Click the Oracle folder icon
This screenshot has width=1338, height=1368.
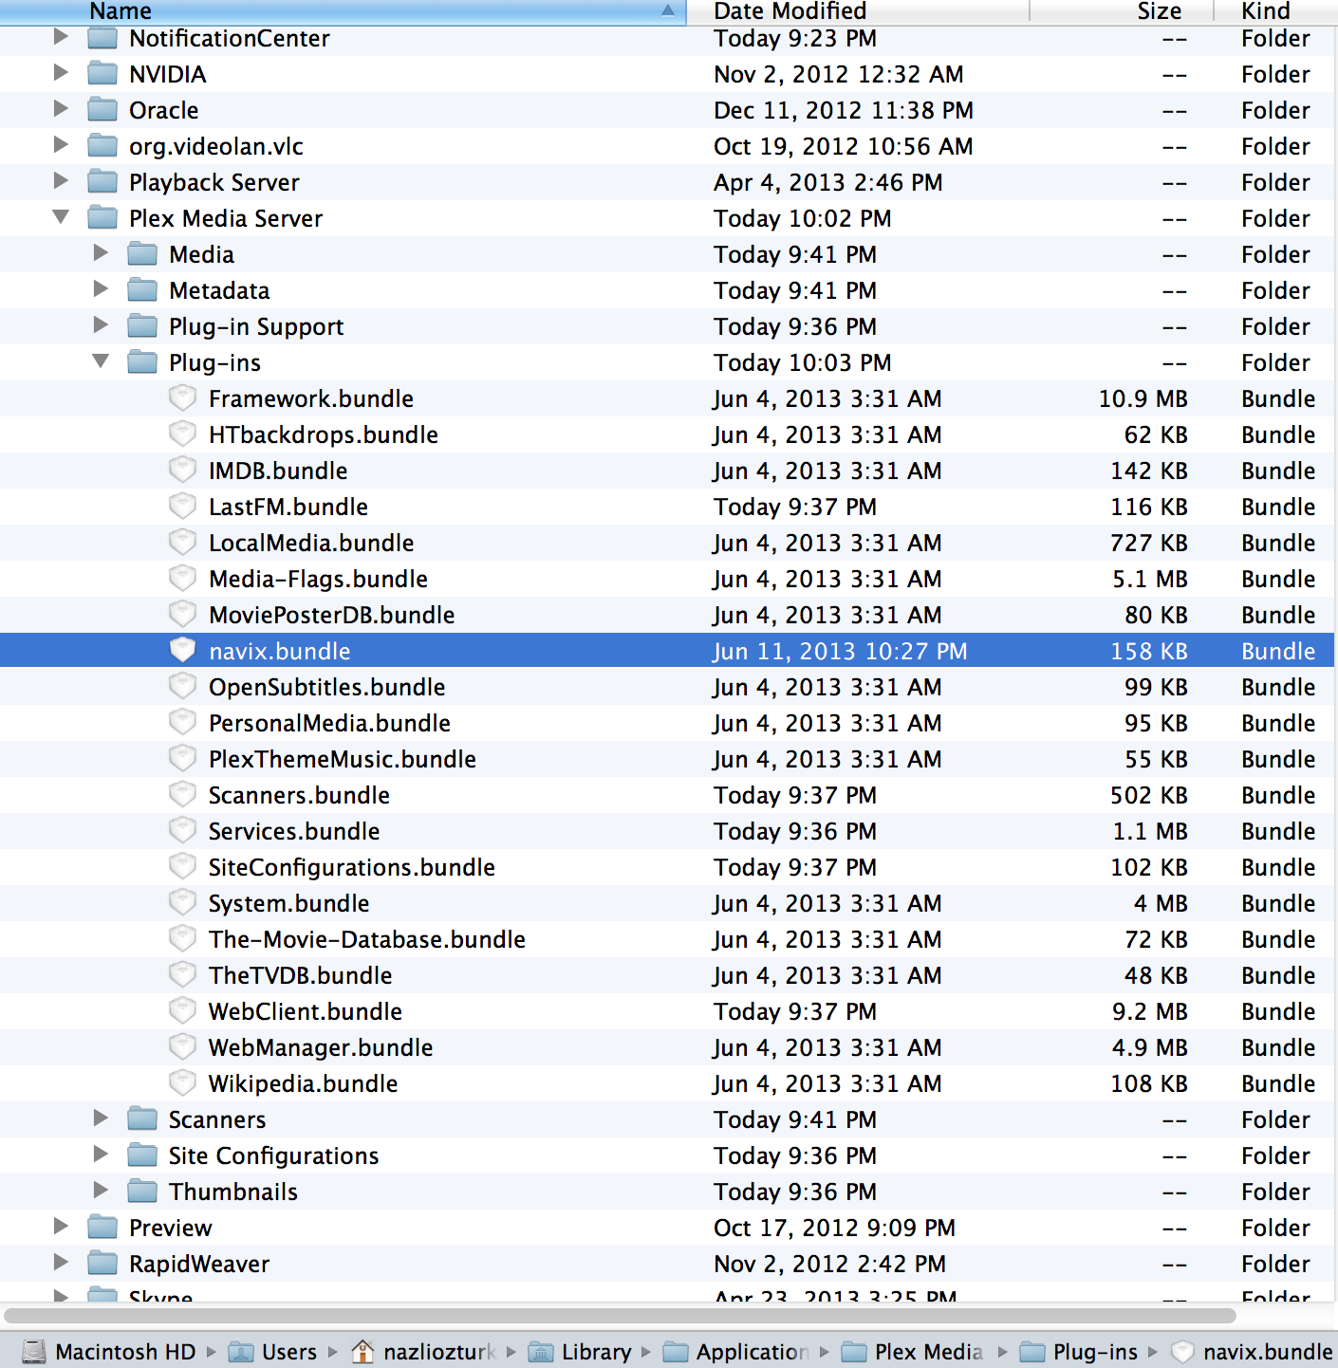click(102, 110)
